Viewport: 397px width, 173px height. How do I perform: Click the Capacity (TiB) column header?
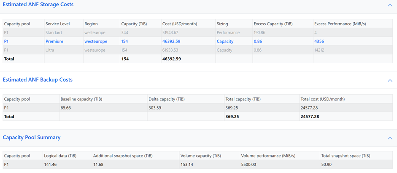[134, 24]
